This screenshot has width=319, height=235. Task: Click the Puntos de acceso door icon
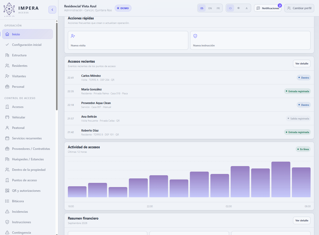(x=7, y=180)
